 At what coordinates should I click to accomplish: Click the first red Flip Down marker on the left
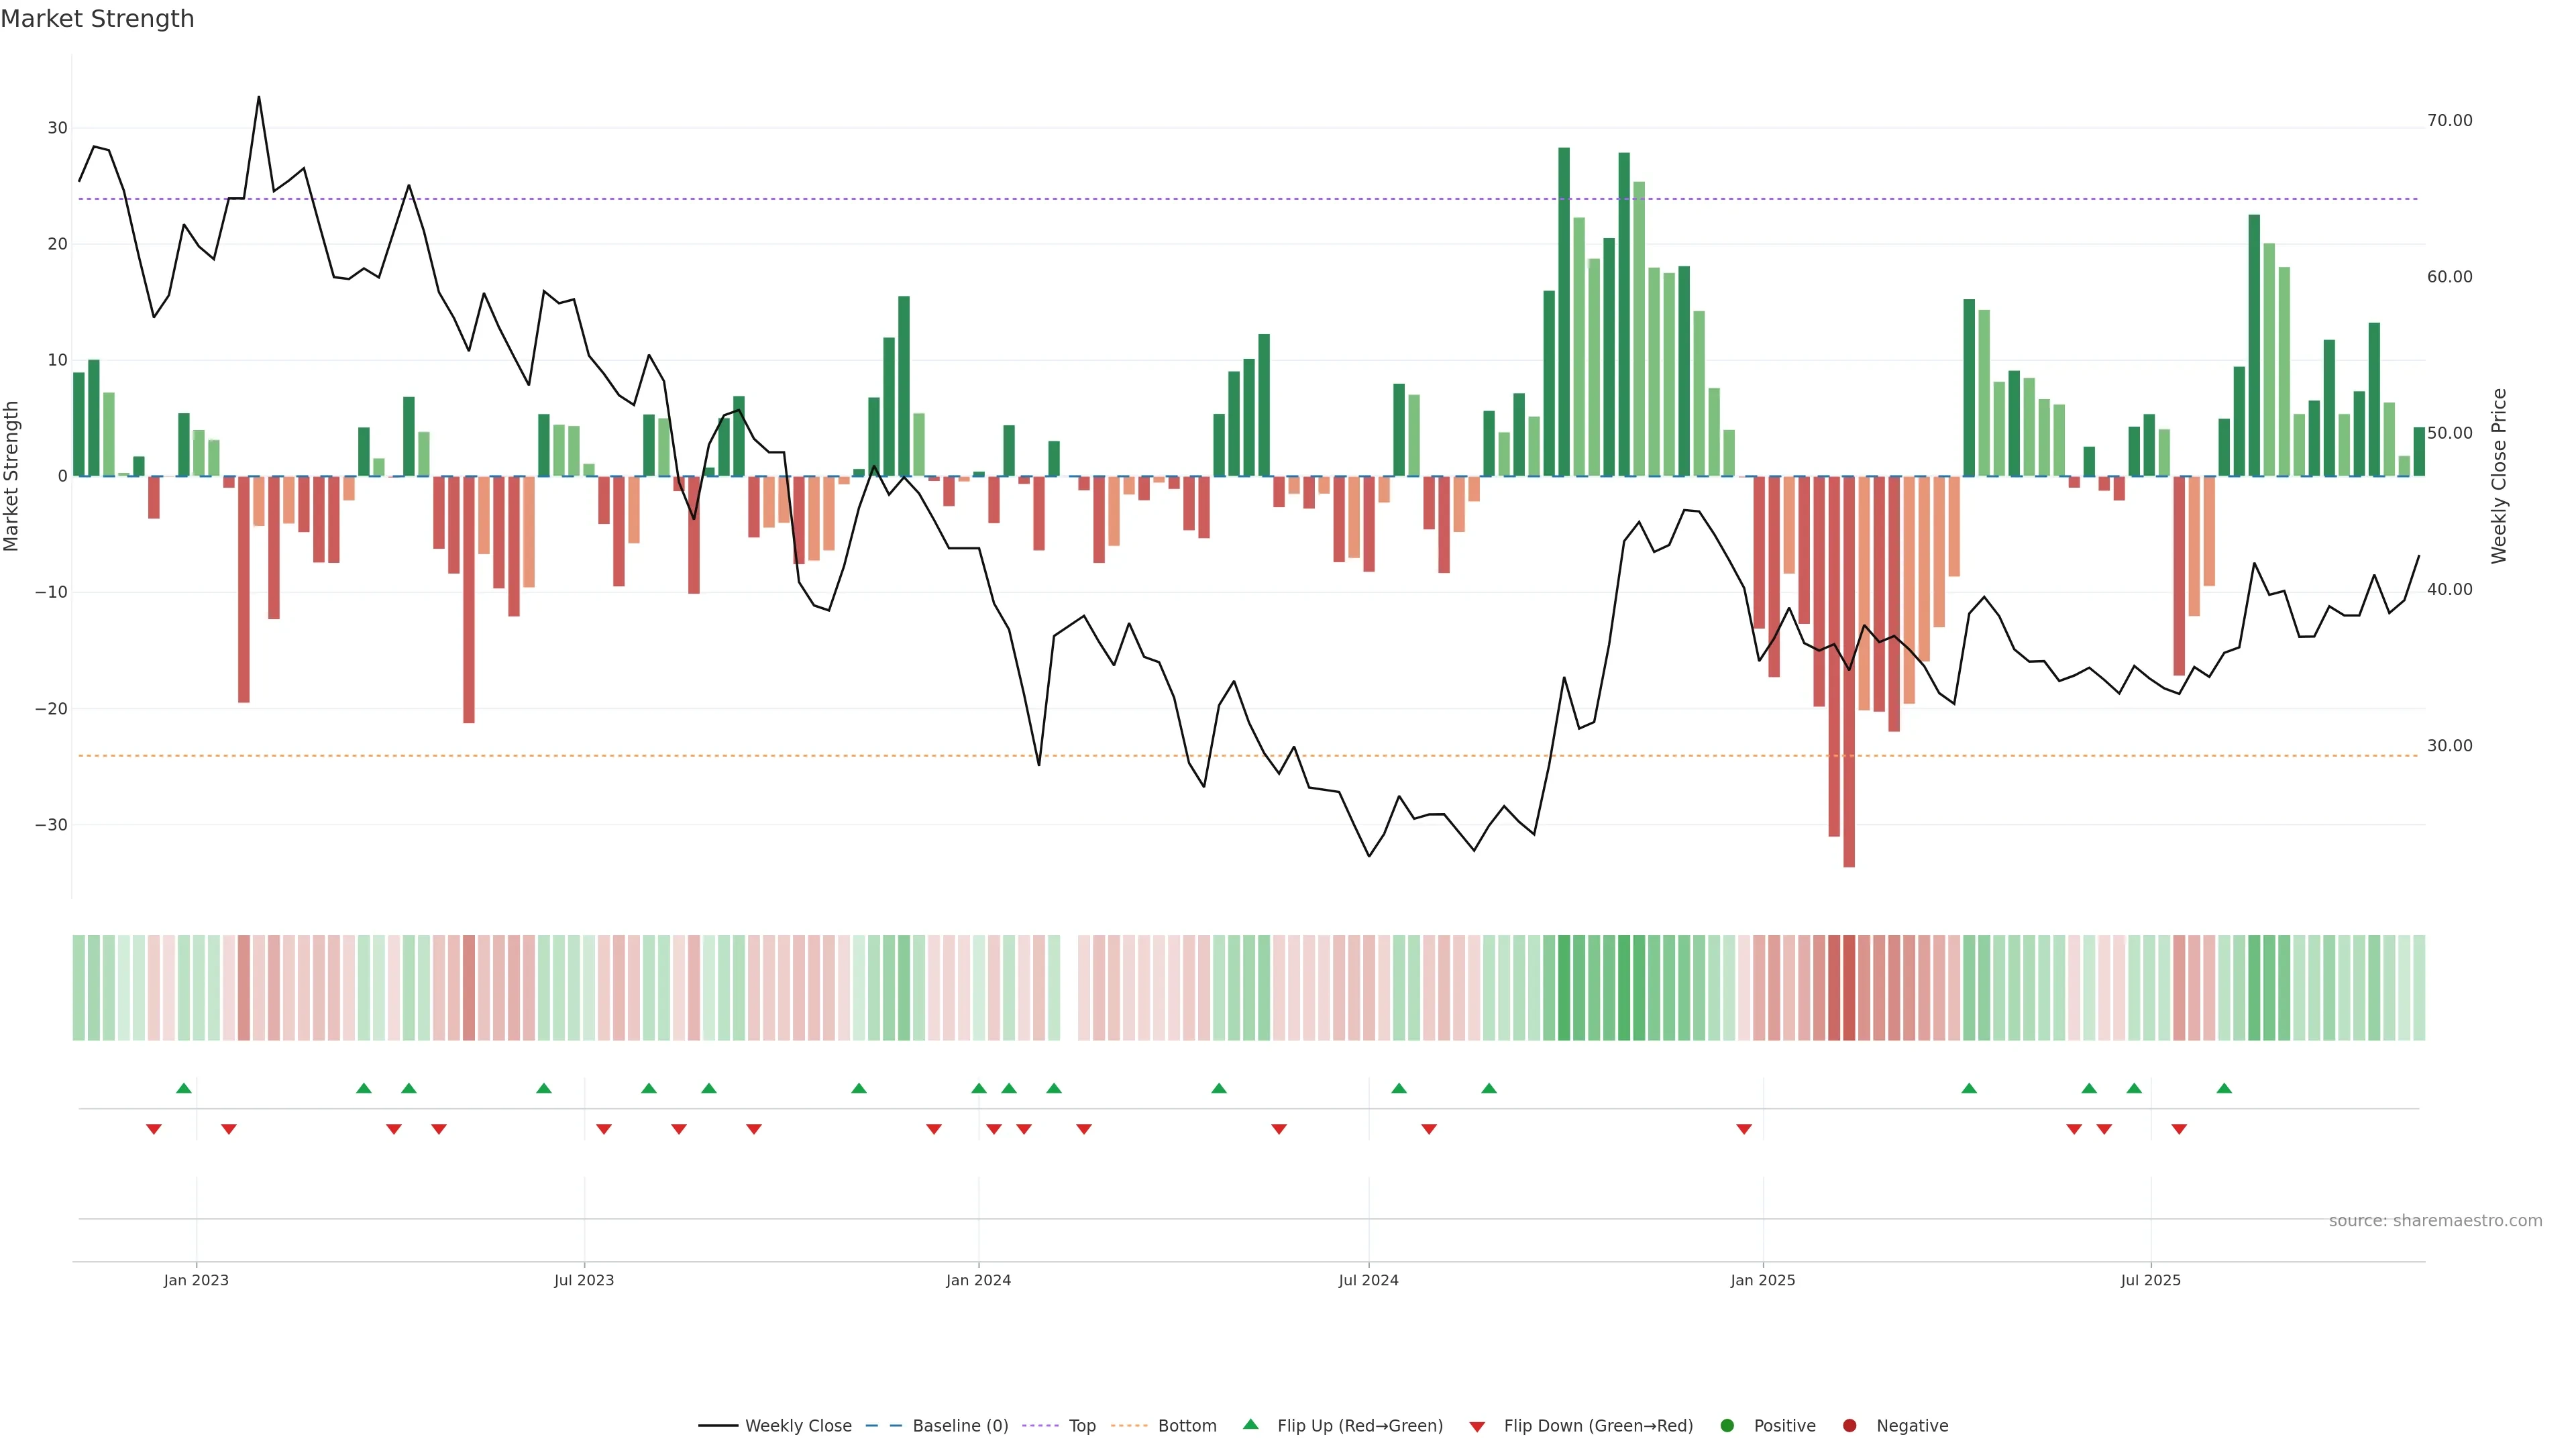[154, 1129]
